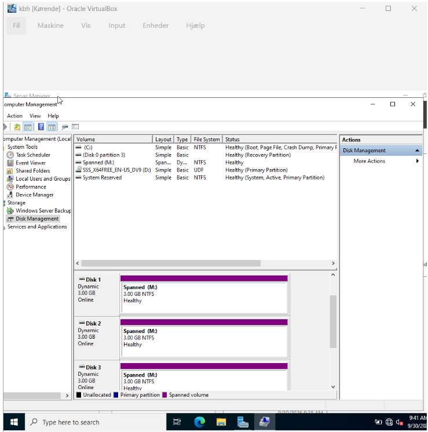Click the Disk 2 label block

tap(97, 338)
